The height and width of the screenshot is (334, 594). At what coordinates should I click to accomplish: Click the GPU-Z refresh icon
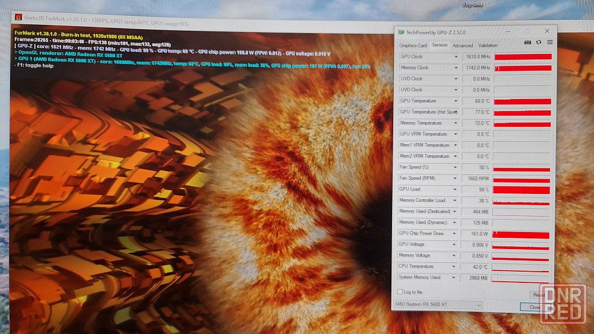(538, 42)
